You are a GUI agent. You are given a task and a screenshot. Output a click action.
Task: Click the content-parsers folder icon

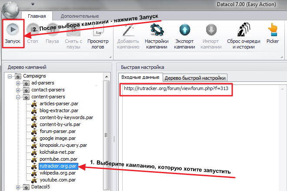click(x=27, y=97)
